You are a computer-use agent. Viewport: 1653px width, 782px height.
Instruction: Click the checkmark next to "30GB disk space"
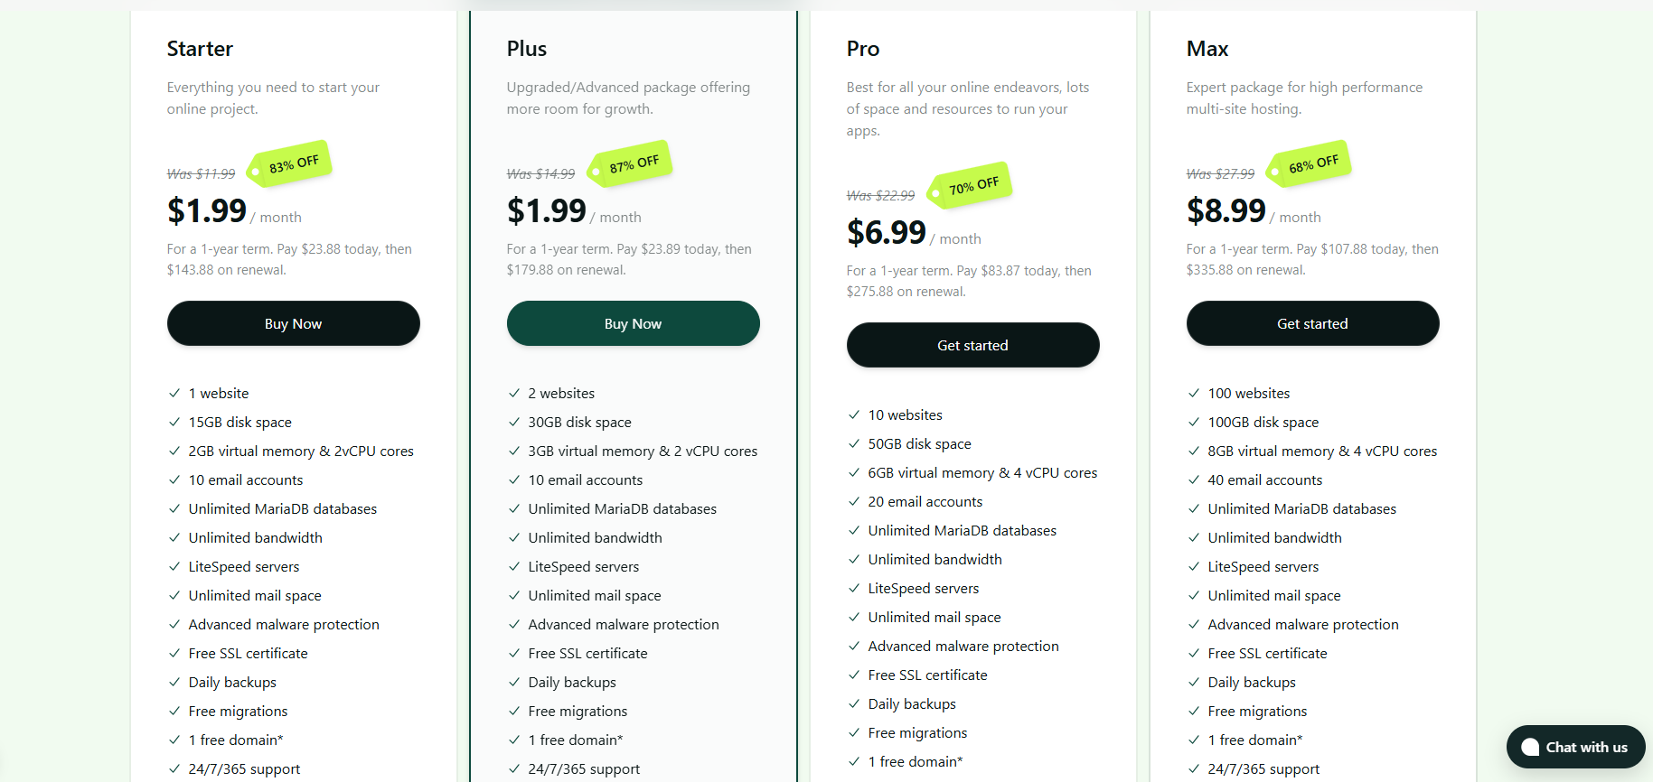514,422
